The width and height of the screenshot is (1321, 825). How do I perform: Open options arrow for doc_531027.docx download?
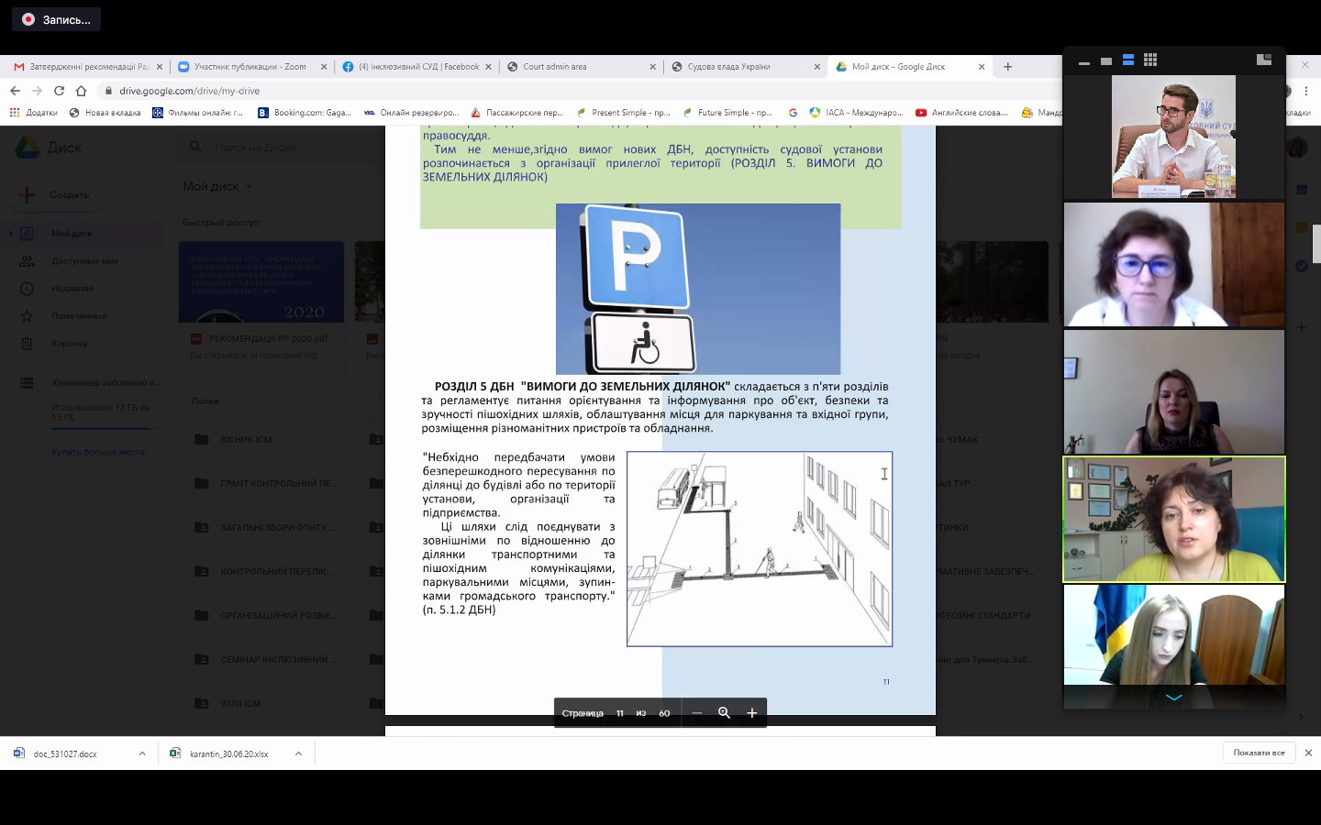(x=142, y=753)
